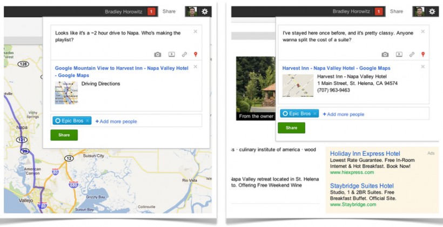Click "Add more people" in the hotel suite post
Image resolution: width=443 pixels, height=227 pixels.
coord(345,114)
